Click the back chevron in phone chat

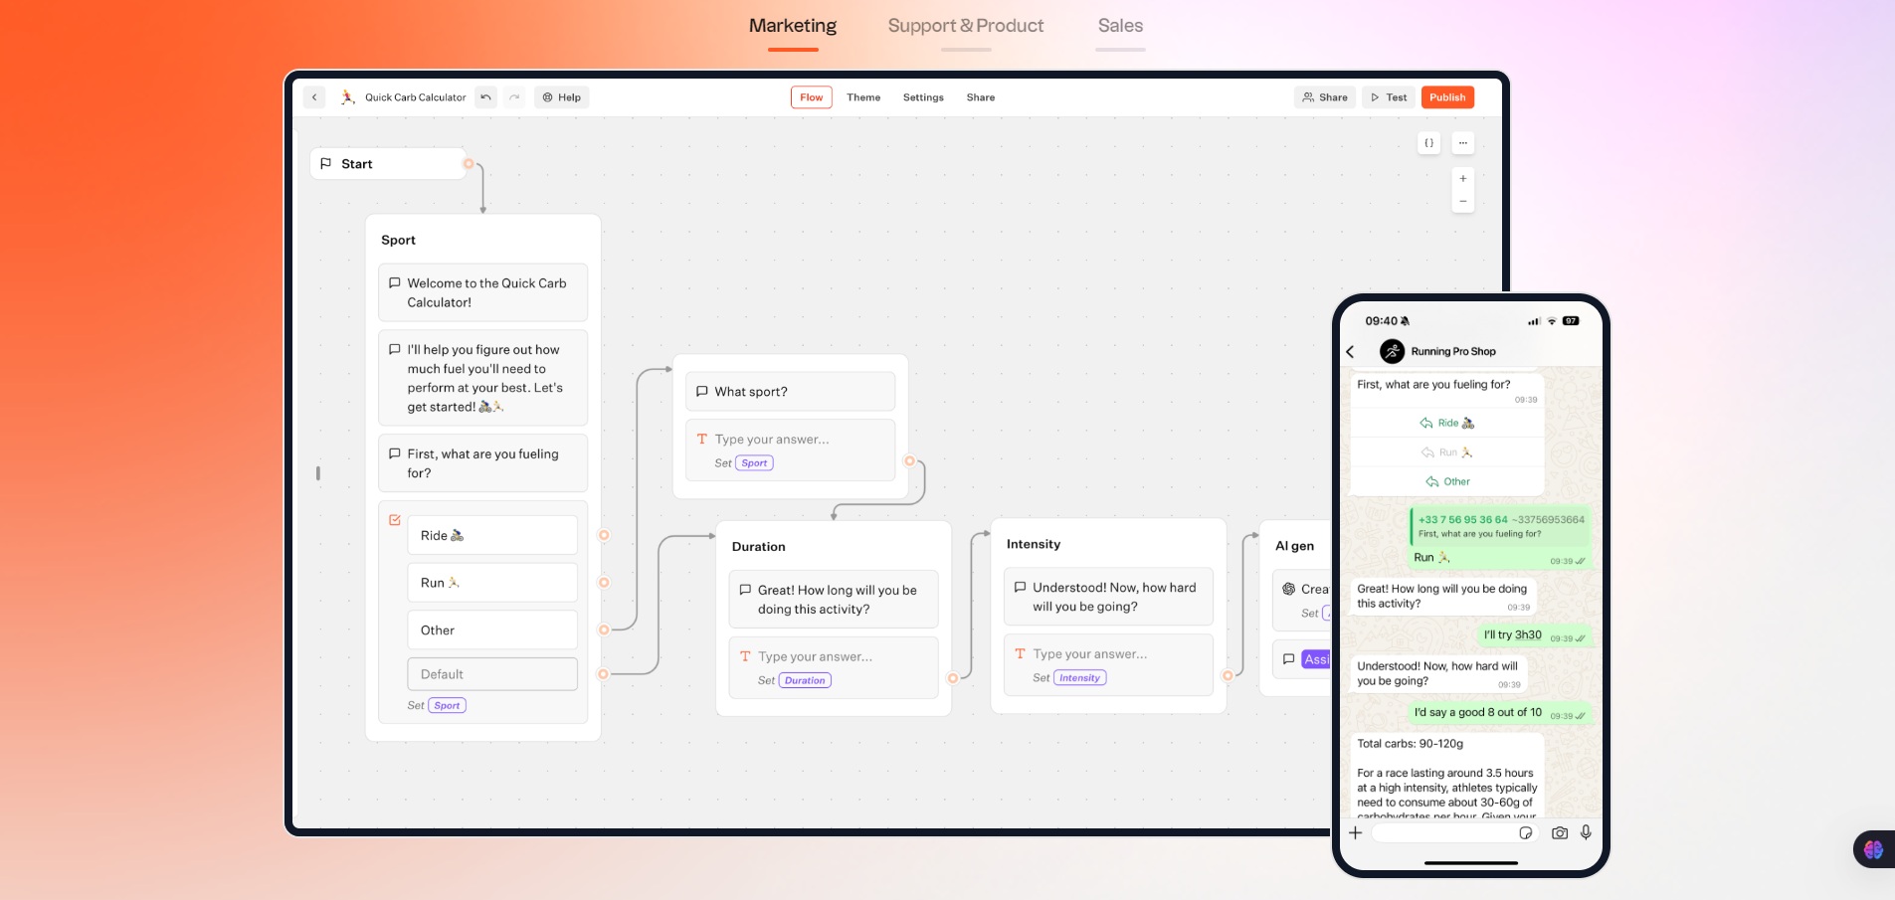click(1351, 352)
